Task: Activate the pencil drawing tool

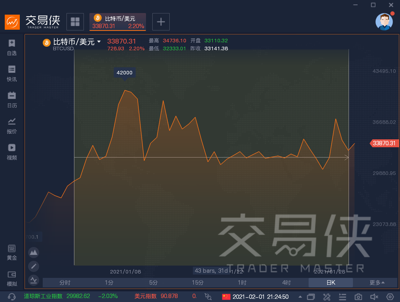Action: [x=34, y=266]
